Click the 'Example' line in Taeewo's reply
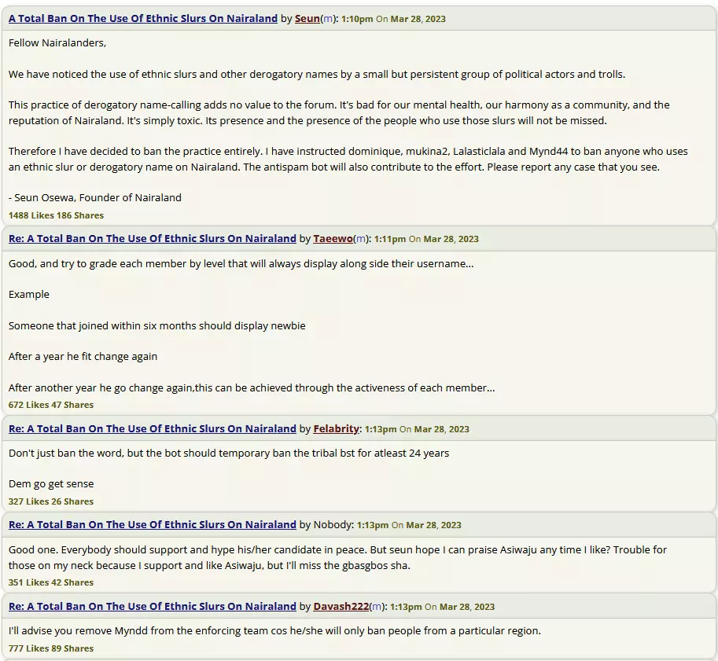 pyautogui.click(x=29, y=294)
